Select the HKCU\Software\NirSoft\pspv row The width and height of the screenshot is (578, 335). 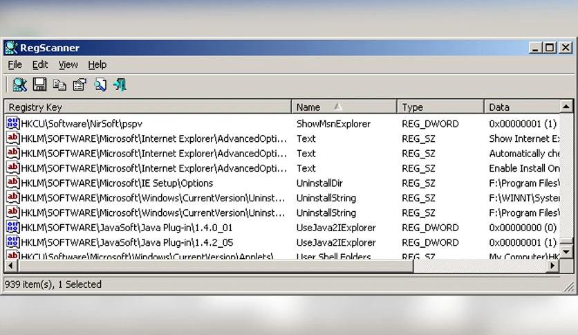tap(82, 124)
